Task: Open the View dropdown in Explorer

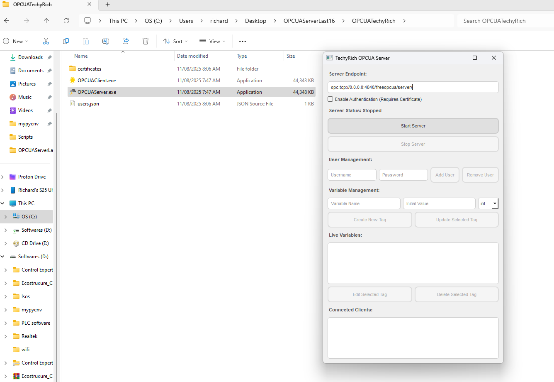Action: coord(212,41)
